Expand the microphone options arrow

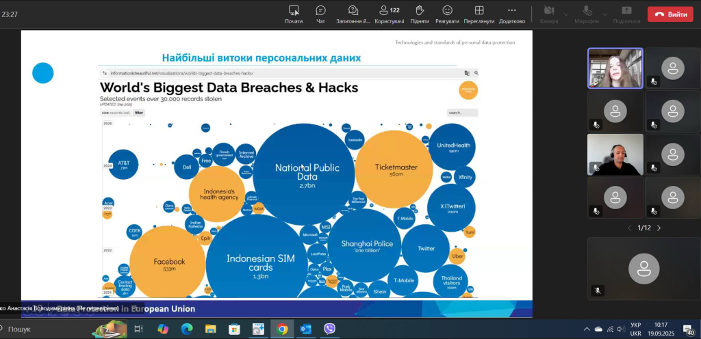click(x=605, y=14)
